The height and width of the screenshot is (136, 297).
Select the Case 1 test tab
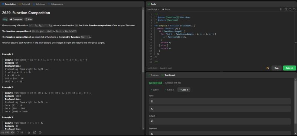(155, 89)
